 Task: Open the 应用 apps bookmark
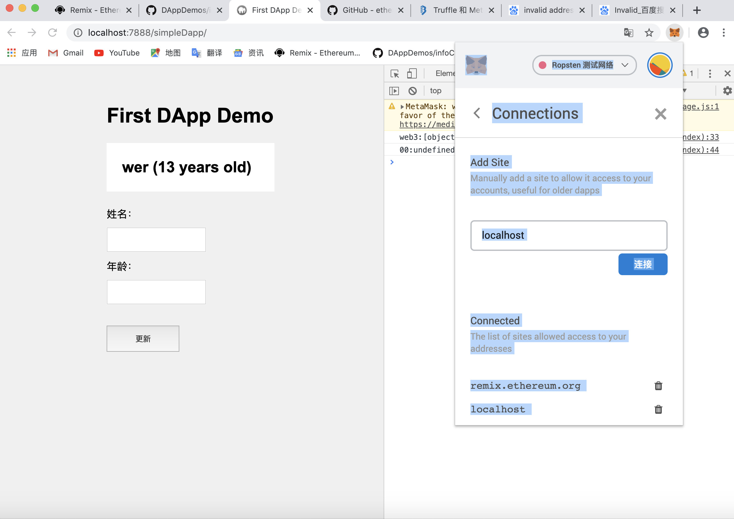click(22, 53)
